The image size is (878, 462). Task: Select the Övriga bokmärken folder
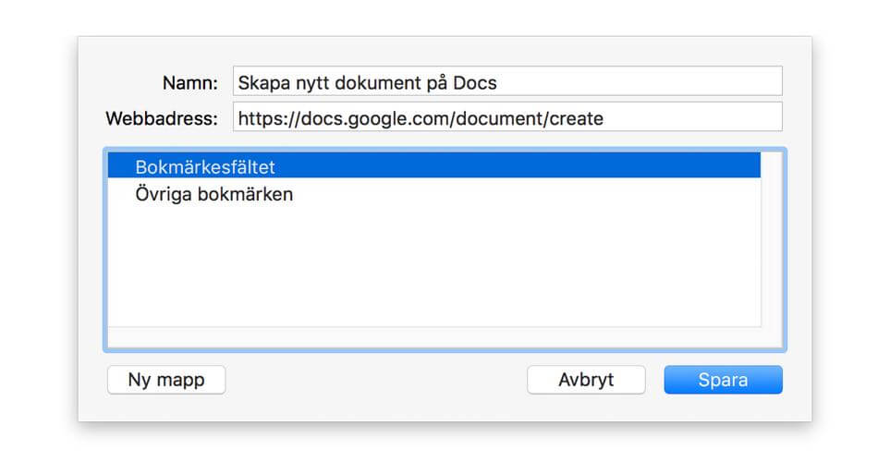213,195
